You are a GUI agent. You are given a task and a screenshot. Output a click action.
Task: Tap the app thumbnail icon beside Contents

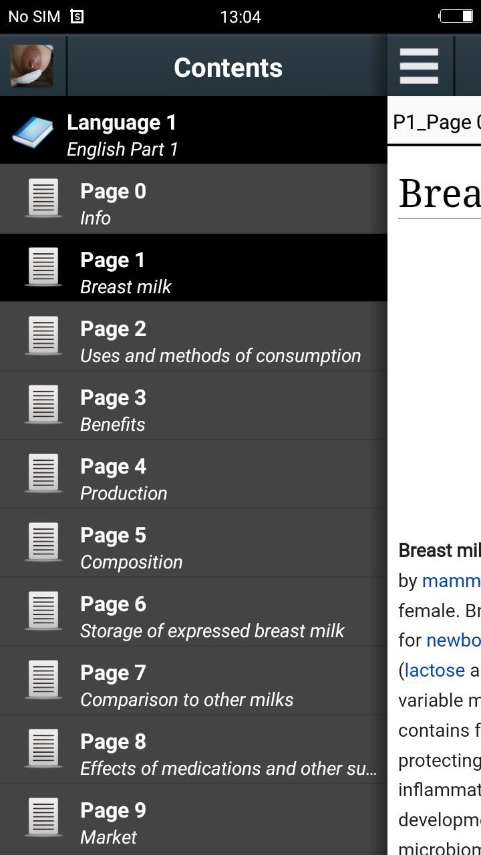point(32,66)
